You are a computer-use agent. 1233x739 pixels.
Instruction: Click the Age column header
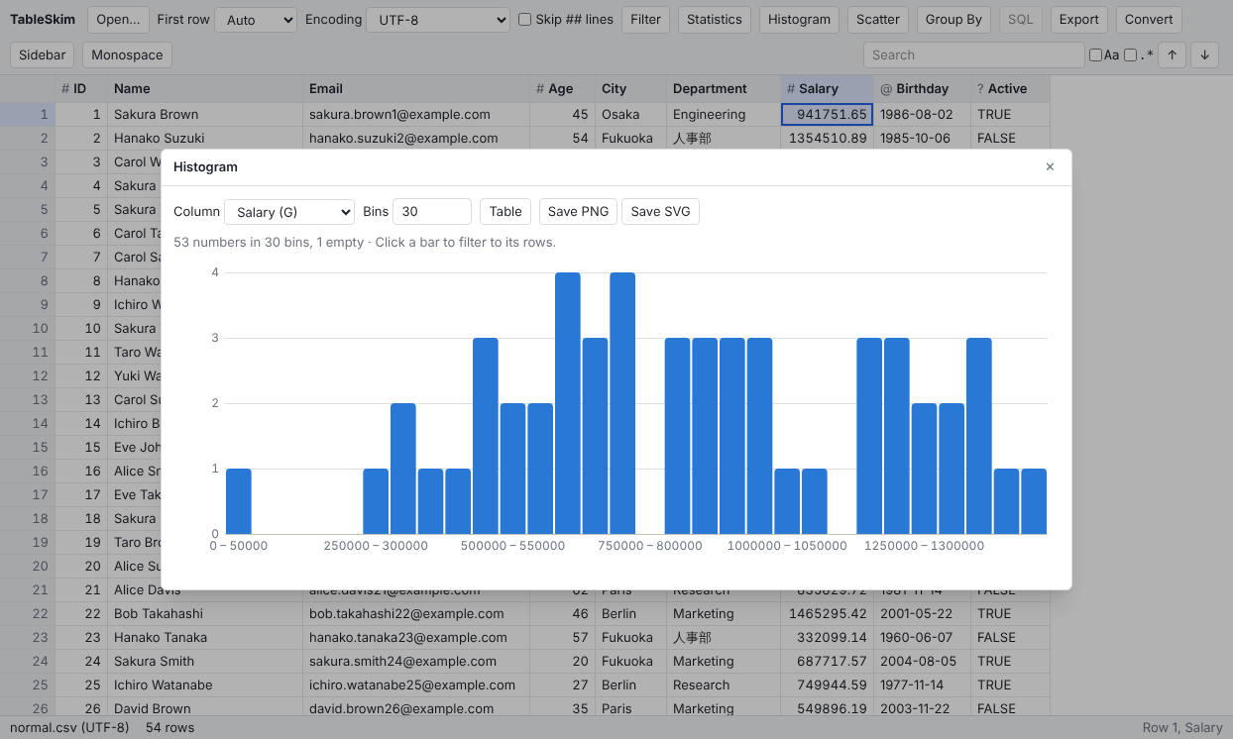coord(563,89)
